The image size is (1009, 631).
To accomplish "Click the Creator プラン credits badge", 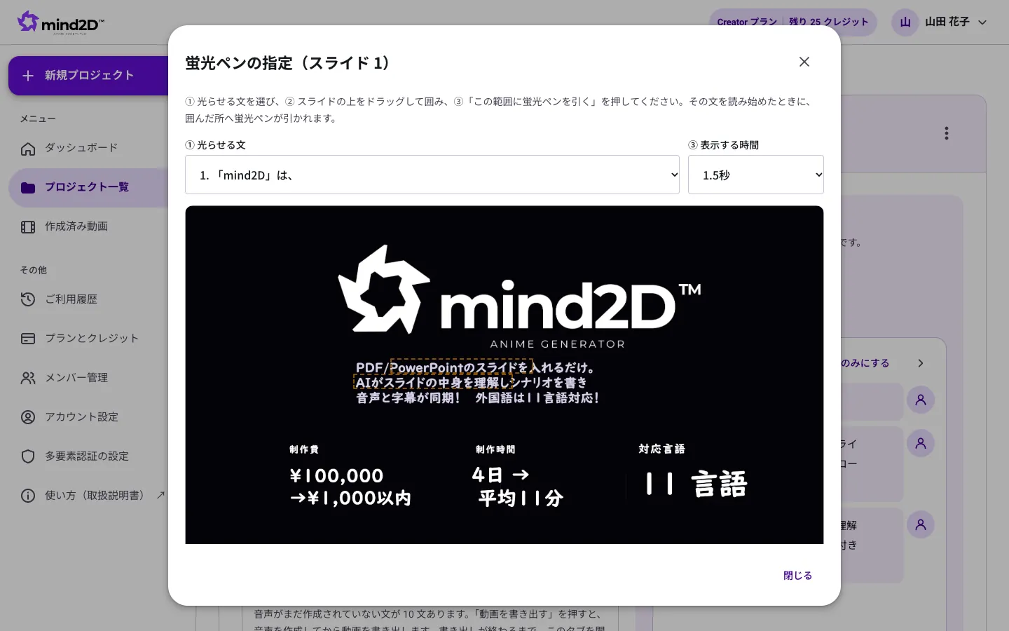I will (x=792, y=22).
